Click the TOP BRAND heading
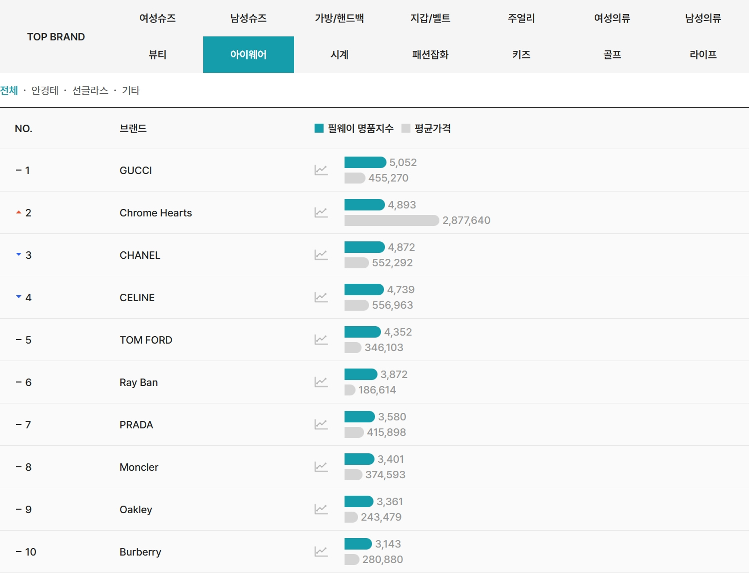This screenshot has width=749, height=573. [56, 37]
